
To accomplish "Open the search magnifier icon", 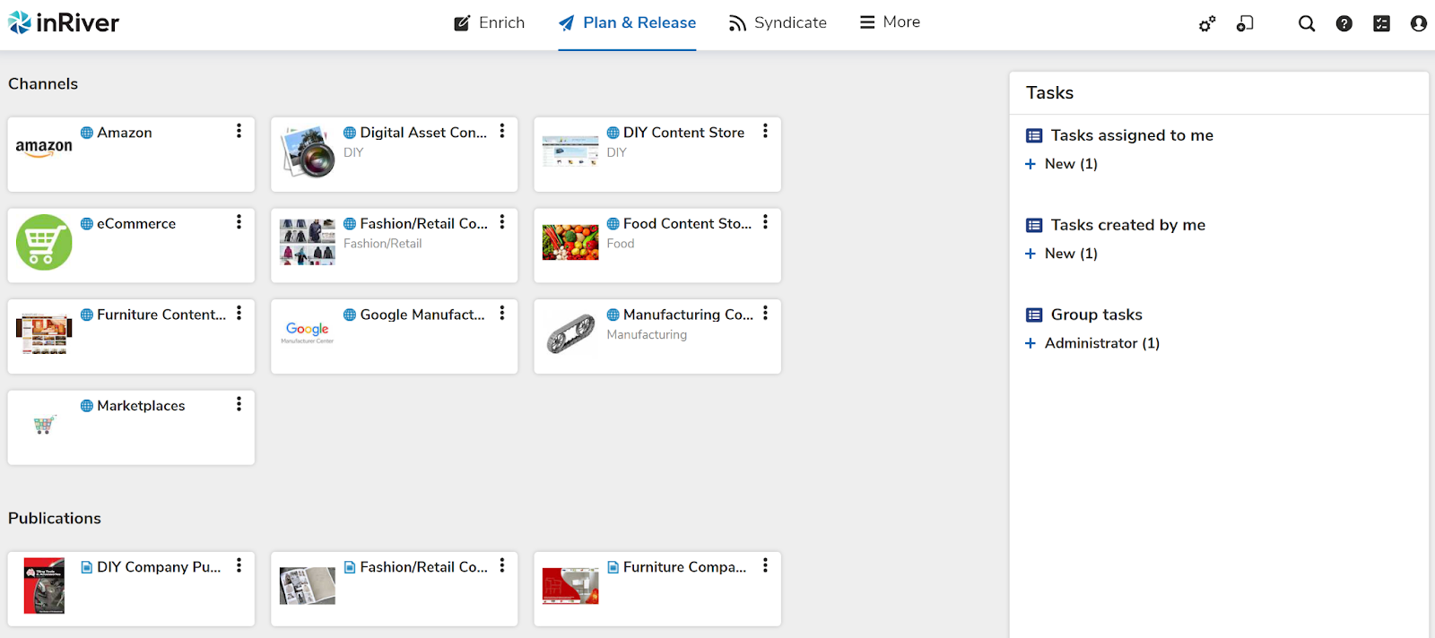I will pyautogui.click(x=1307, y=23).
